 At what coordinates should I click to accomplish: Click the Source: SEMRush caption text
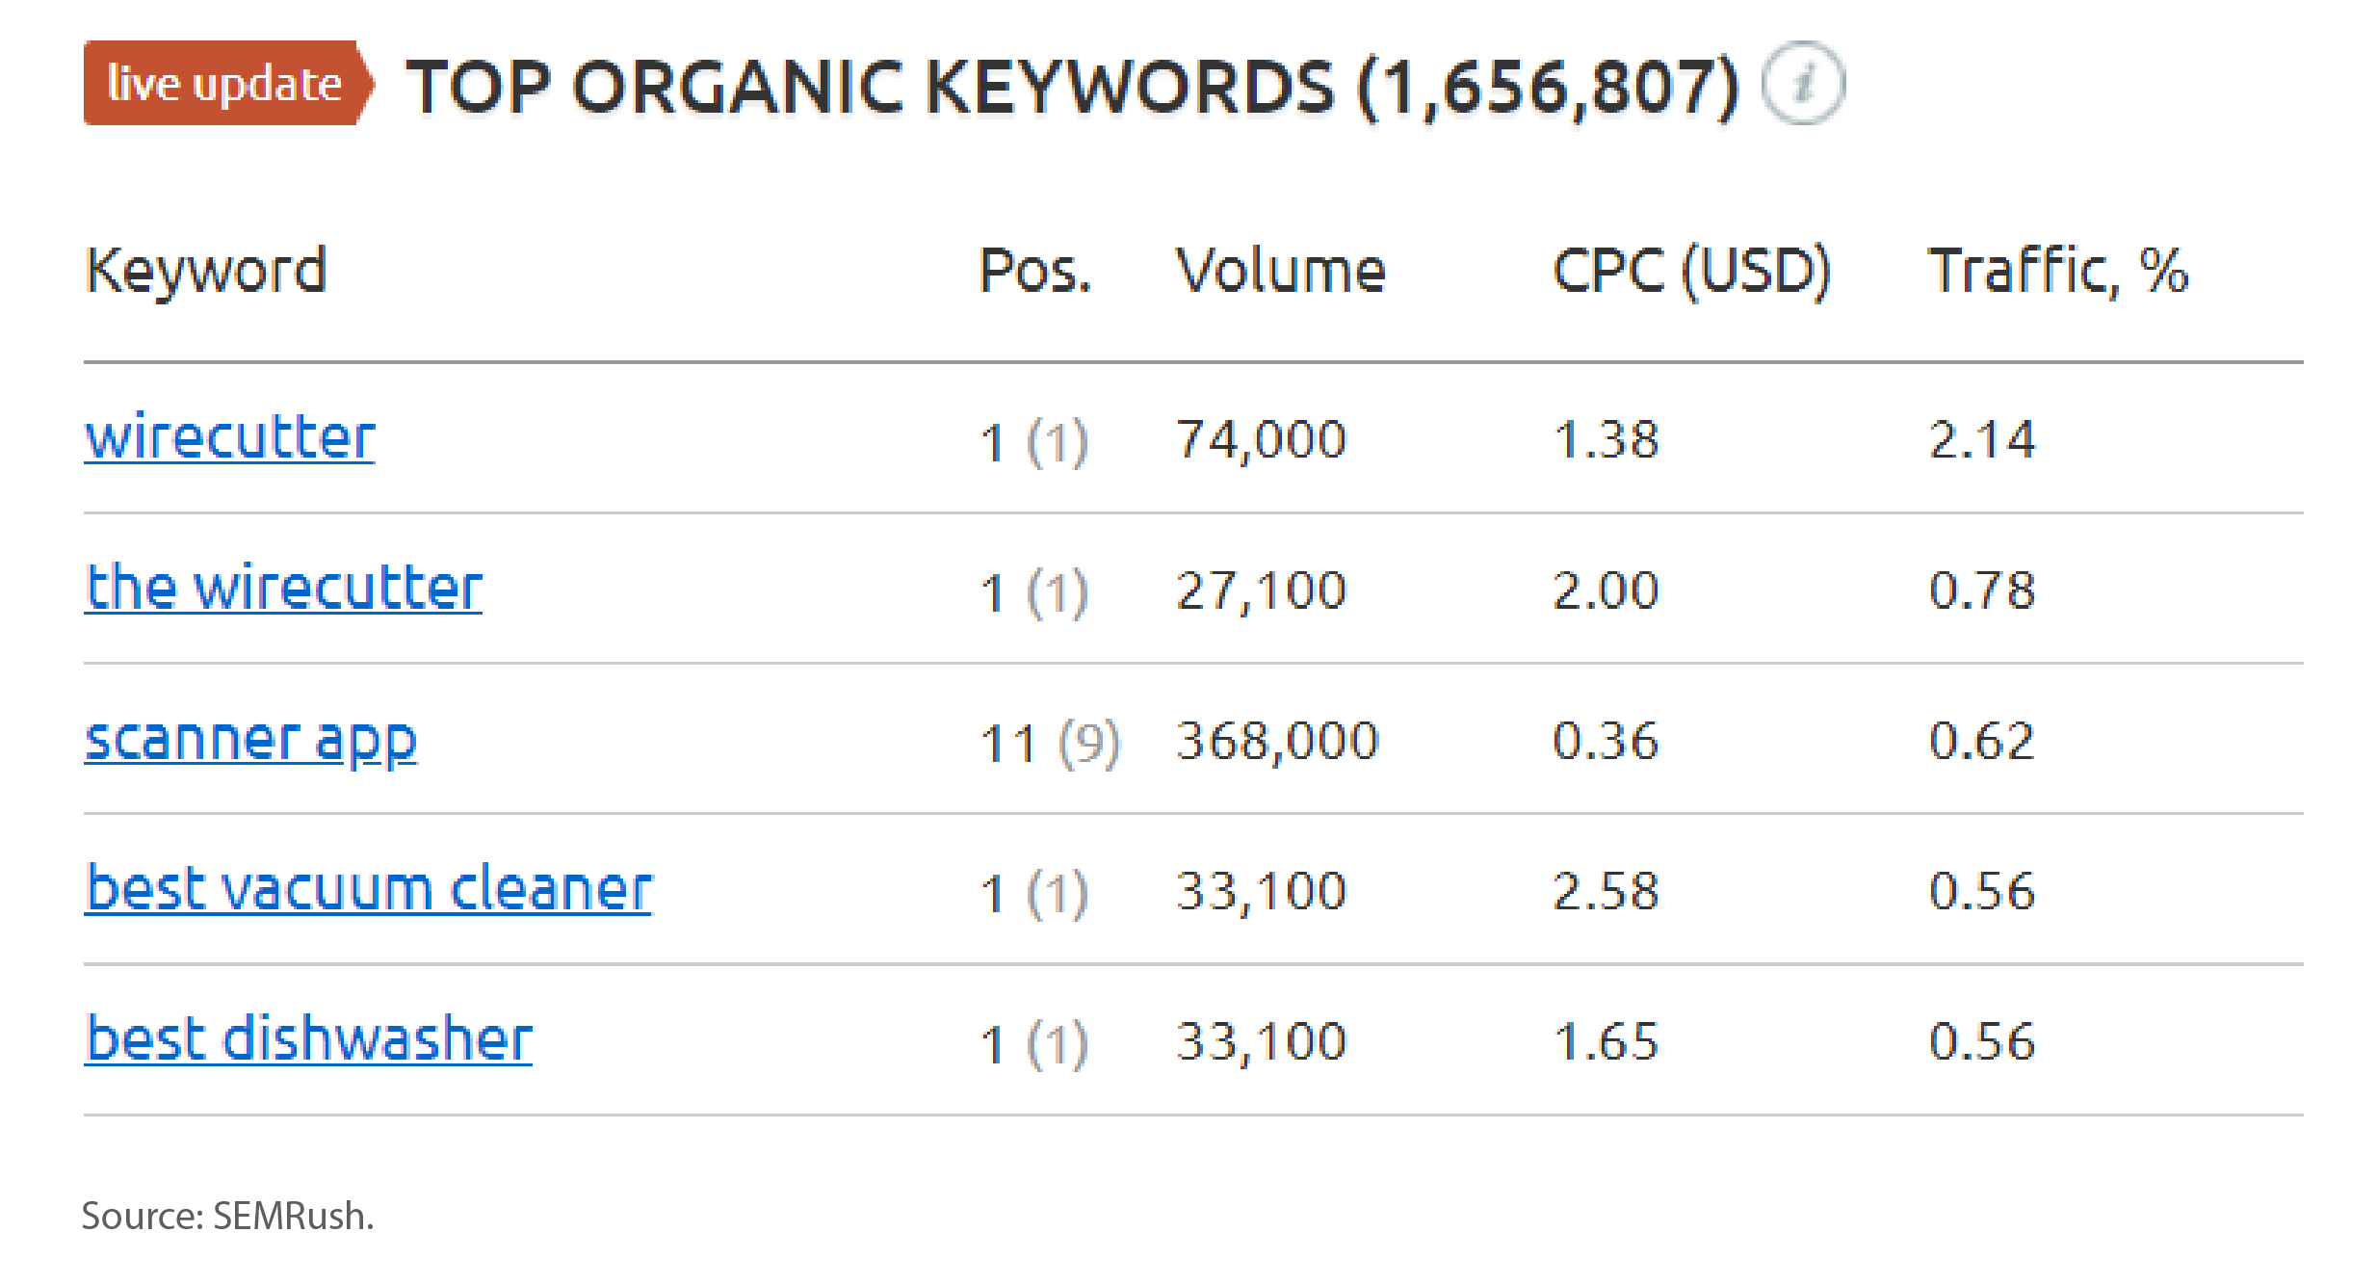coord(227,1216)
